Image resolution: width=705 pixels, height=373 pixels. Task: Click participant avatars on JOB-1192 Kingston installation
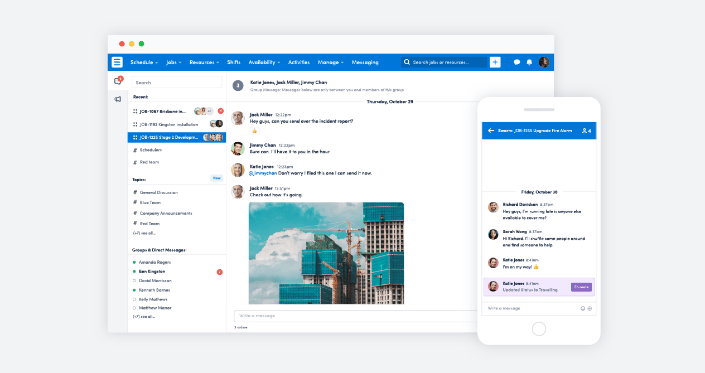click(216, 124)
